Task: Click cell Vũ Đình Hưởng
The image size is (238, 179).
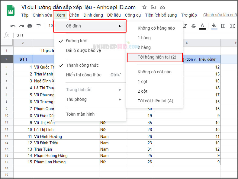Action: 66,136
